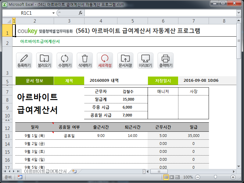Select the 공휴일 cell in row 13

(x=69, y=136)
